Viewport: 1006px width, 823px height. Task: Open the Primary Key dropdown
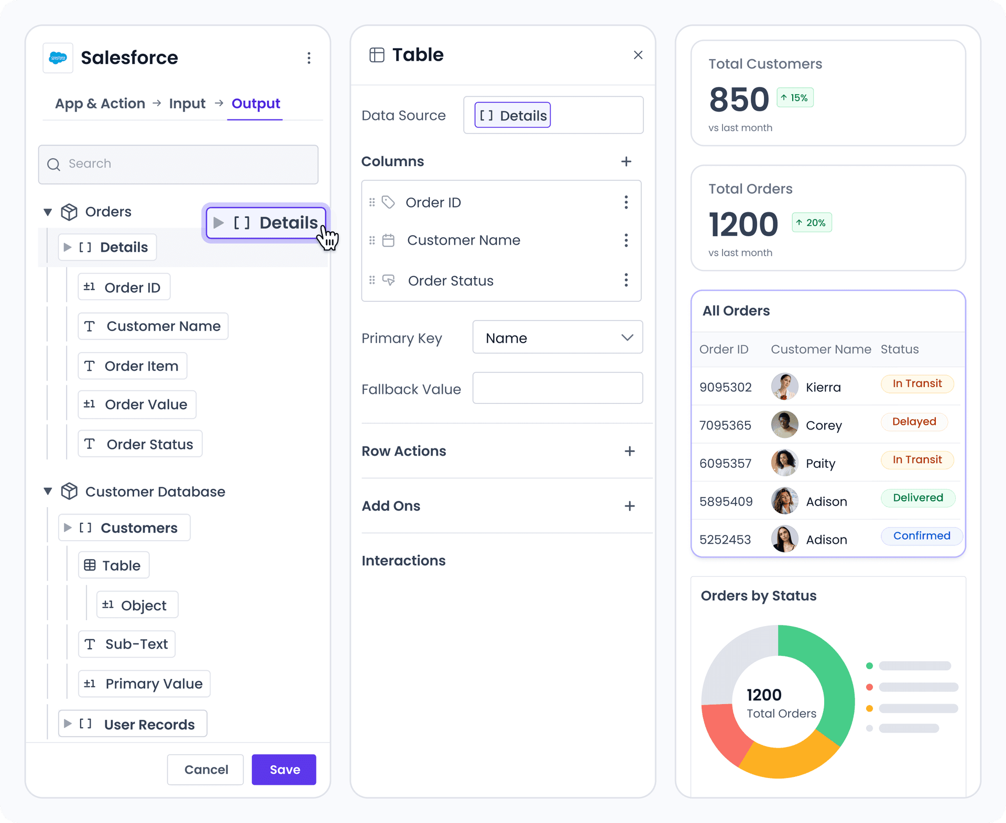557,337
